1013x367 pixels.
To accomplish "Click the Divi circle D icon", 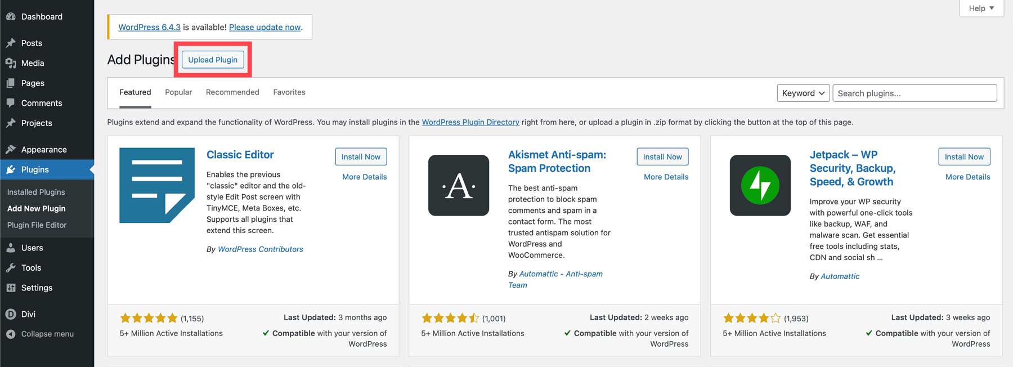I will pyautogui.click(x=11, y=314).
